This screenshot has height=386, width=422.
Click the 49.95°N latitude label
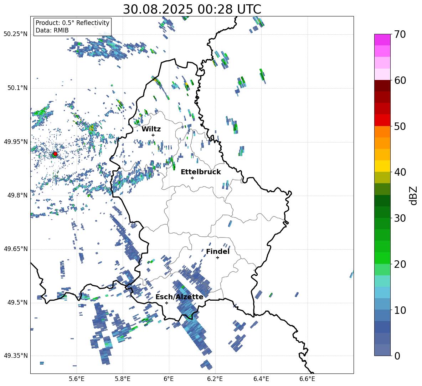pyautogui.click(x=16, y=142)
